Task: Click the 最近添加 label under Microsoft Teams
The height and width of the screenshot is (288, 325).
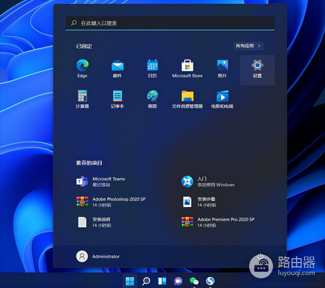Action: (101, 185)
